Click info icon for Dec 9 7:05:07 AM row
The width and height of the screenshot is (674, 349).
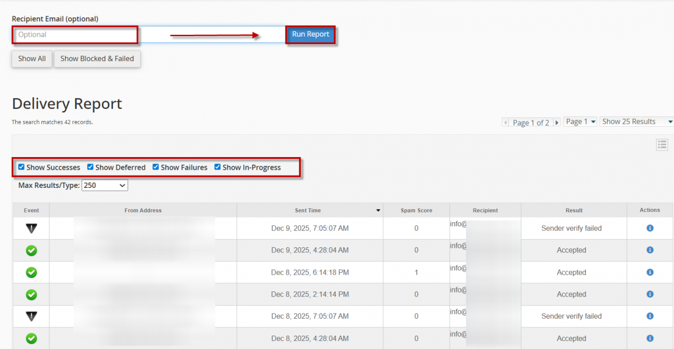(650, 228)
